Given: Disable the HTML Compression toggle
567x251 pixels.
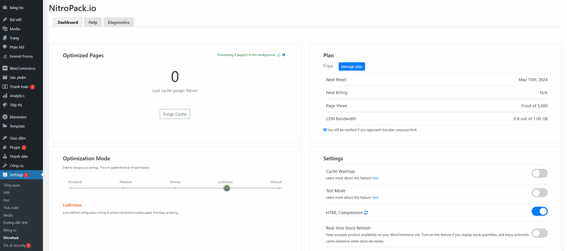Looking at the screenshot, I should pos(540,211).
